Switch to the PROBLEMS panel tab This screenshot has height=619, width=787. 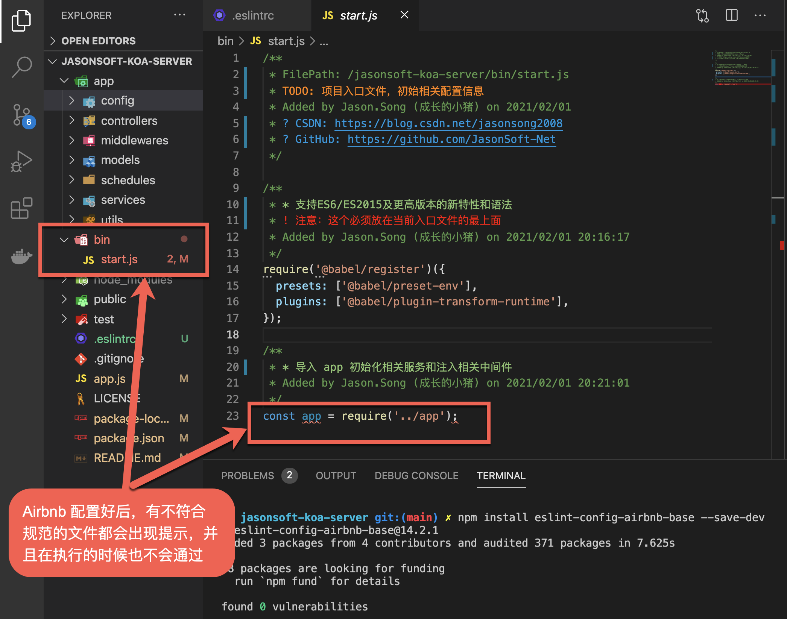[x=248, y=476]
